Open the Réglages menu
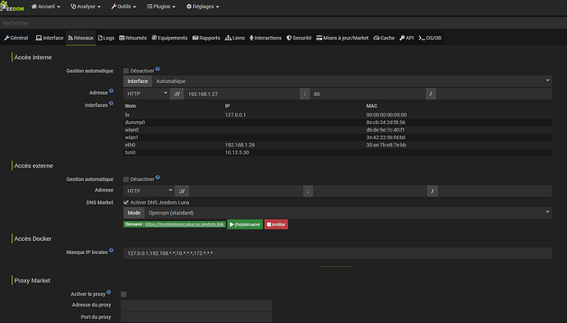 [202, 7]
